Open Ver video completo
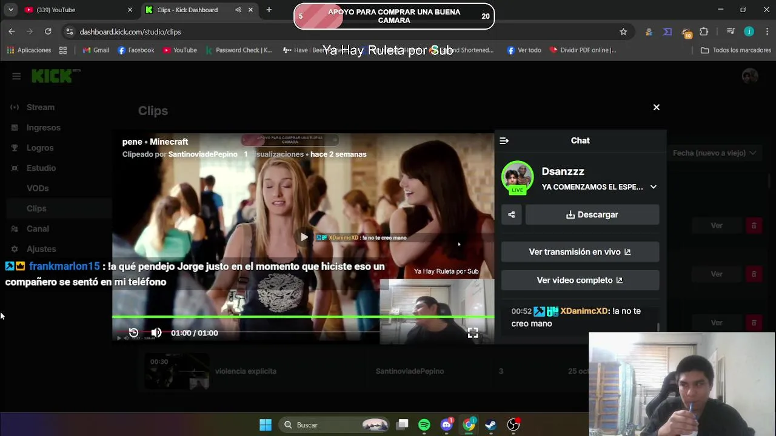 580,280
